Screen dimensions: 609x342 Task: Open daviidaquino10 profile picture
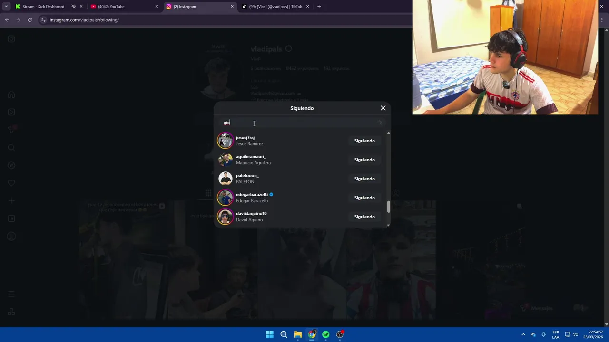click(x=225, y=217)
